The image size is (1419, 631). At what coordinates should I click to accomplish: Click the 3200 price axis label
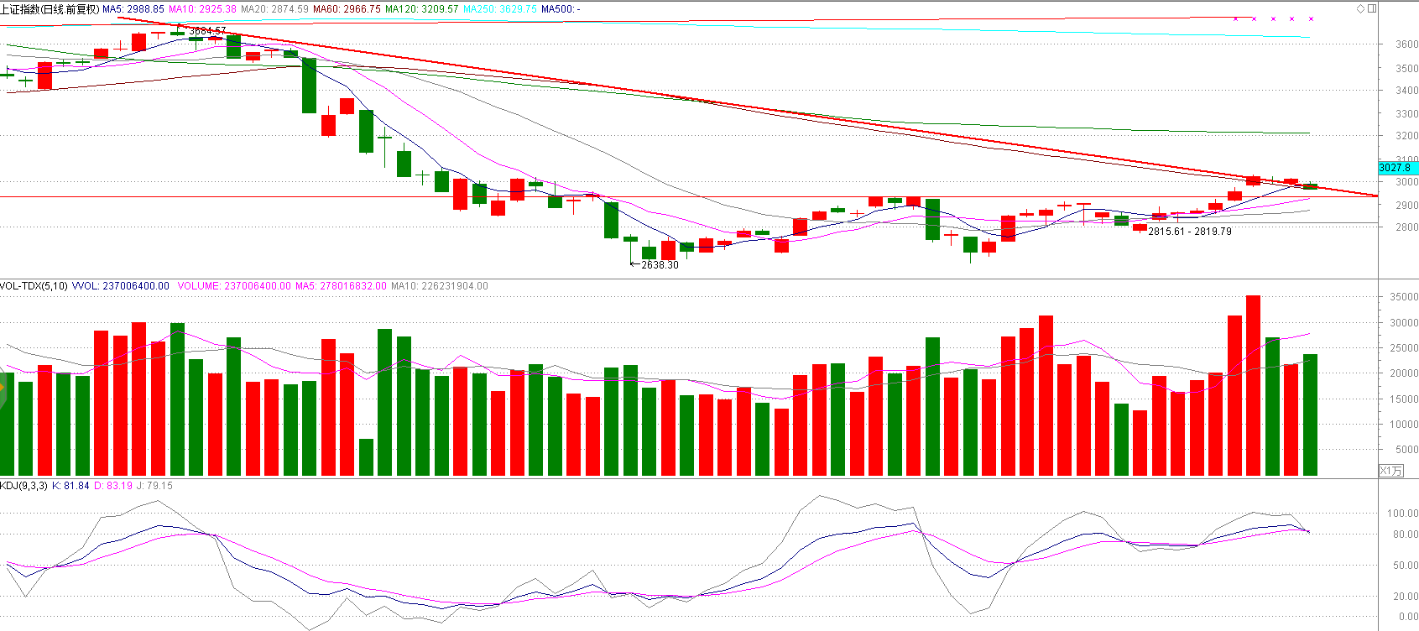[x=1406, y=136]
